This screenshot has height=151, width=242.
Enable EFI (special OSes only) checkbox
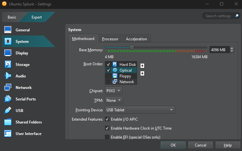coord(107,137)
